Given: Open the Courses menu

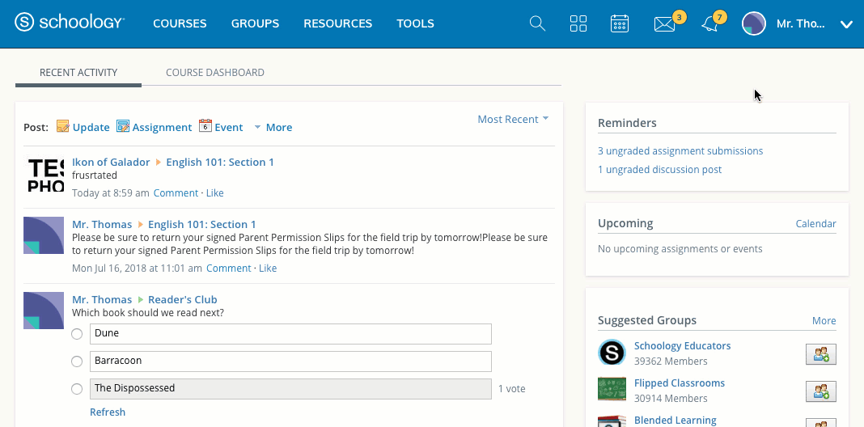Looking at the screenshot, I should pyautogui.click(x=180, y=23).
